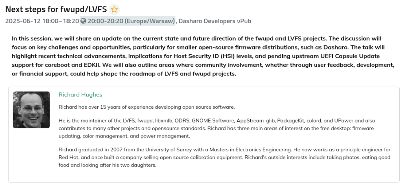This screenshot has height=191, width=407.
Task: Click the session abstract paragraph's first line
Action: tap(197, 39)
